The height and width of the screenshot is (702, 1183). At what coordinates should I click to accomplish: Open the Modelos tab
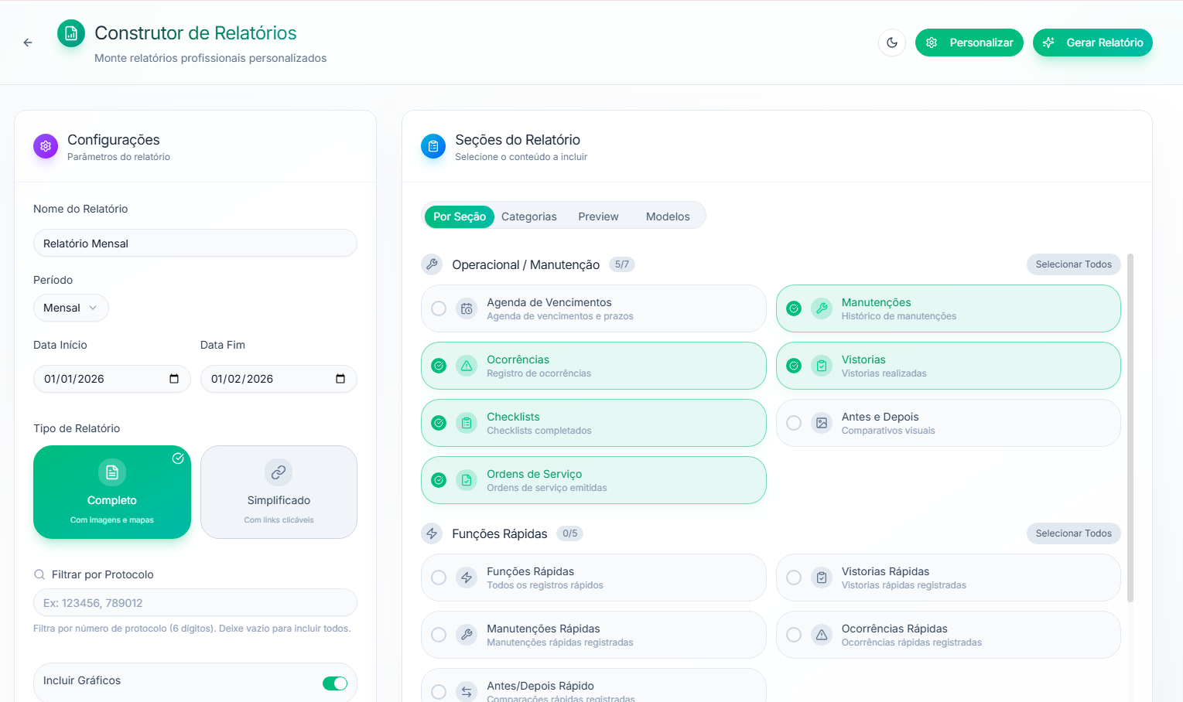(668, 216)
